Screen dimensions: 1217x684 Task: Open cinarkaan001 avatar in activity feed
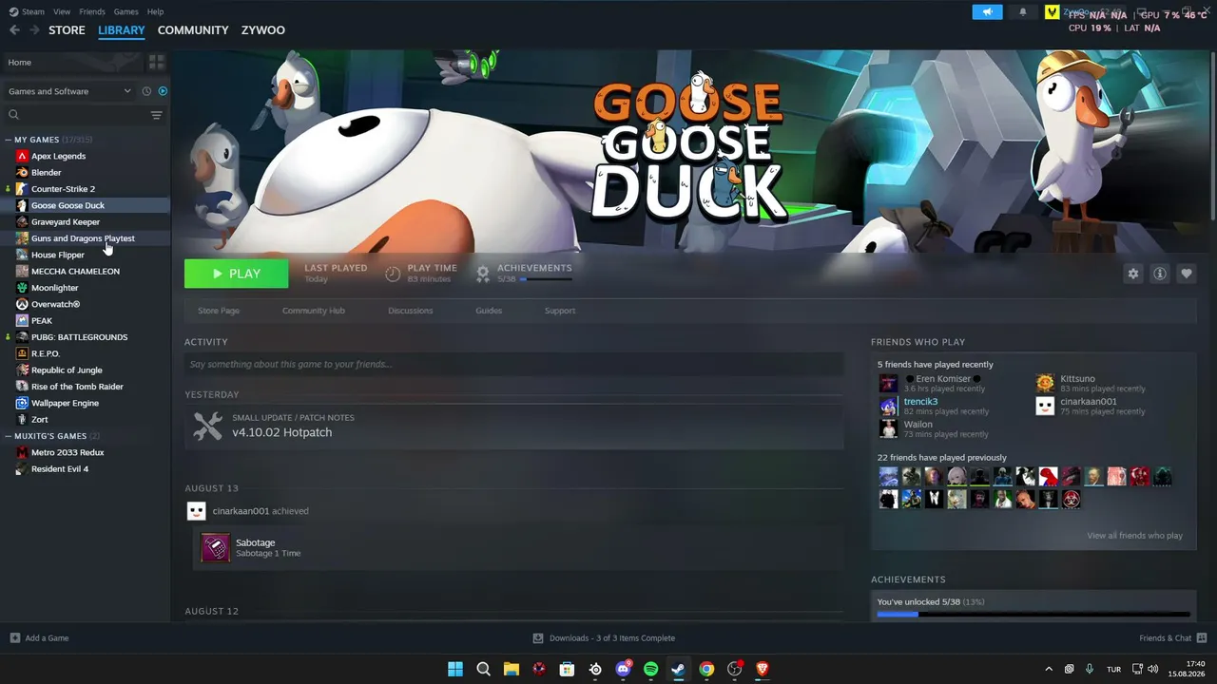[196, 511]
